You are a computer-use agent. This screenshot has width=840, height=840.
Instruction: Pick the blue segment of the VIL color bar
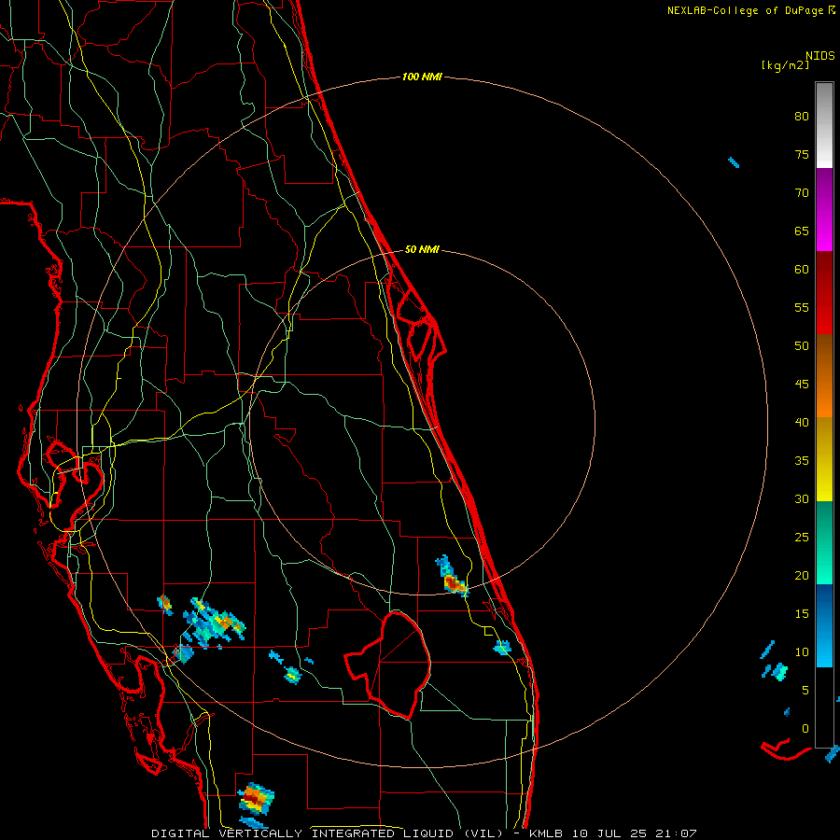pos(824,625)
